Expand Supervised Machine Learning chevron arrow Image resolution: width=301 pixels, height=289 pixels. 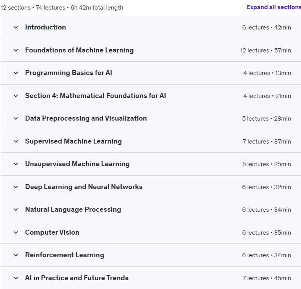(16, 141)
